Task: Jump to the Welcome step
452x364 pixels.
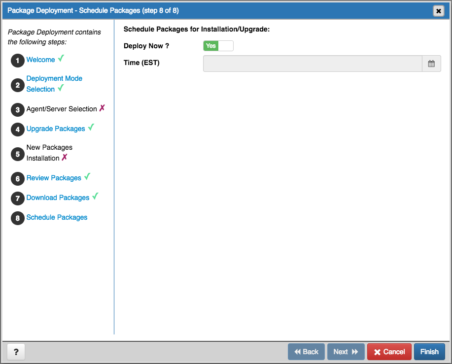Action: tap(40, 60)
